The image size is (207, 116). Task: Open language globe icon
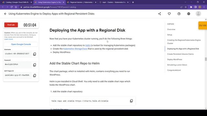pos(189,14)
